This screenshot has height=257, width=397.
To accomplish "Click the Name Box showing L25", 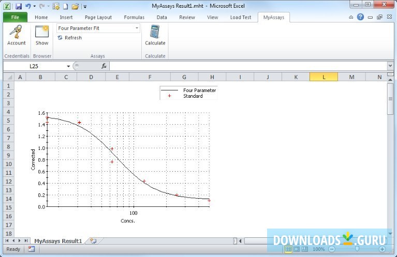I will click(x=34, y=66).
